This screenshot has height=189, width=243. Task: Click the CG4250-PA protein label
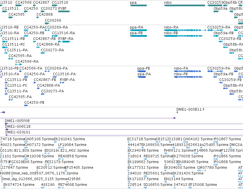[35, 74]
